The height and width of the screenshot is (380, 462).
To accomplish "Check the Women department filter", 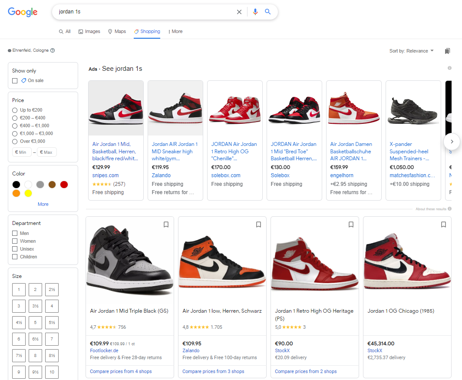I will click(15, 241).
